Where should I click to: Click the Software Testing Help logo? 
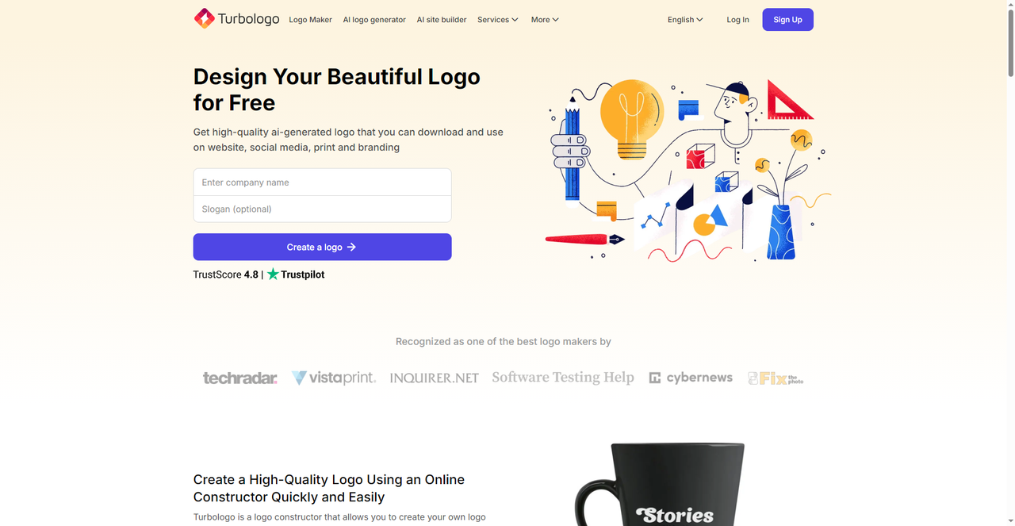click(x=563, y=378)
